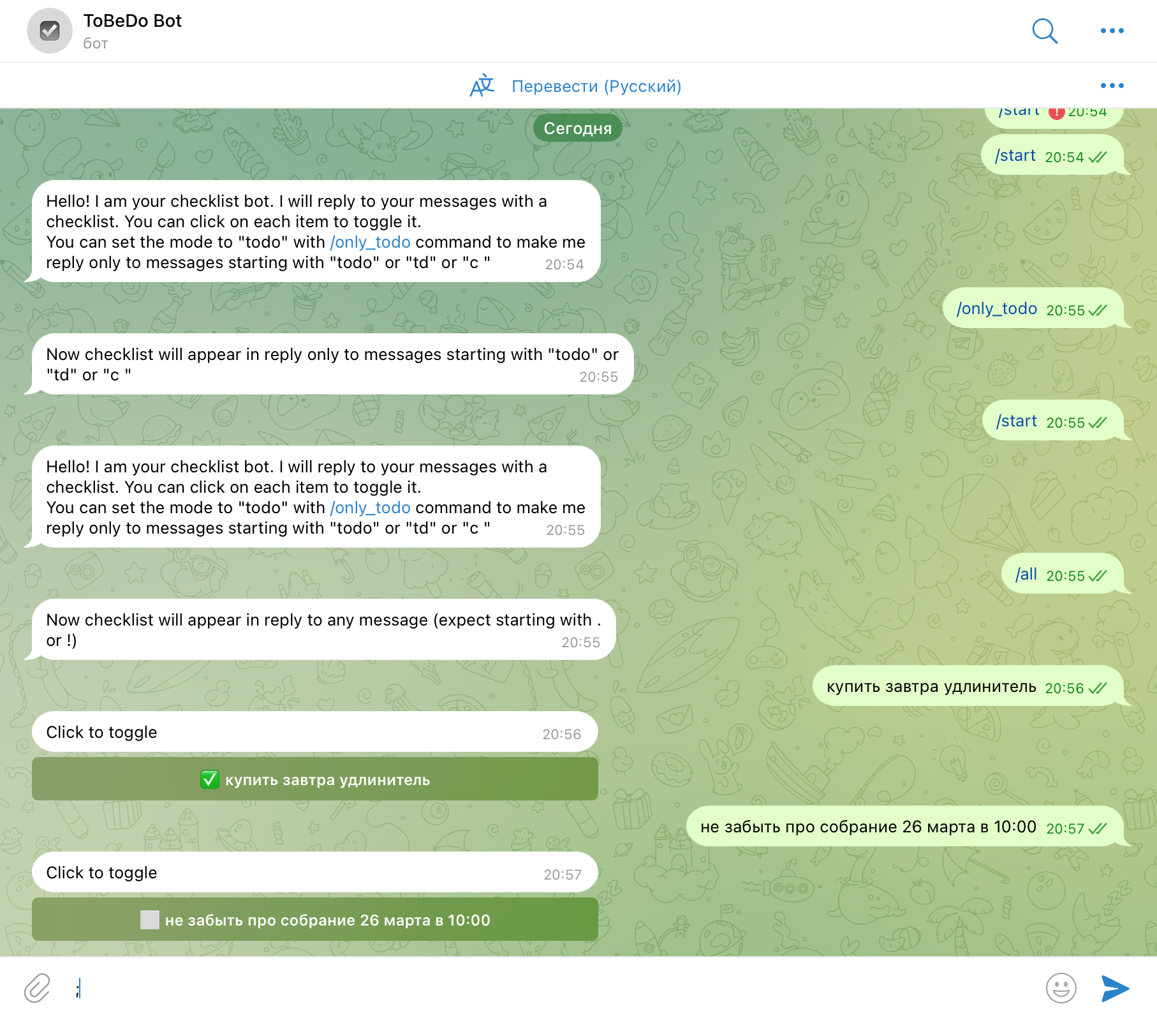Viewport: 1157px width, 1020px height.
Task: Attach a file with paperclip icon
Action: click(37, 988)
